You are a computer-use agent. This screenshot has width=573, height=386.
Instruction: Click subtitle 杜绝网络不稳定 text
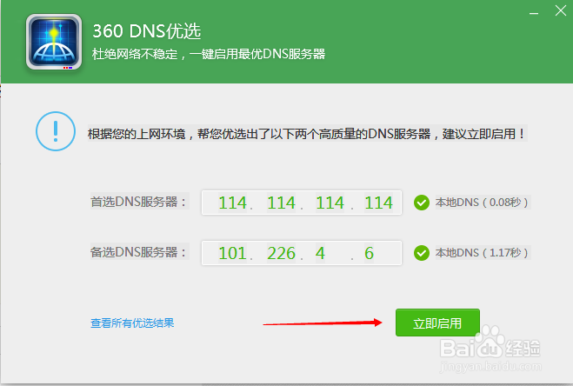(135, 54)
